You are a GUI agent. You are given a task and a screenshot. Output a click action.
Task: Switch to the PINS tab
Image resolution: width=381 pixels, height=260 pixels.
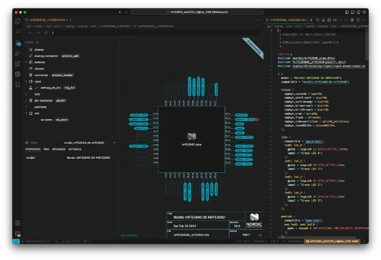click(46, 149)
